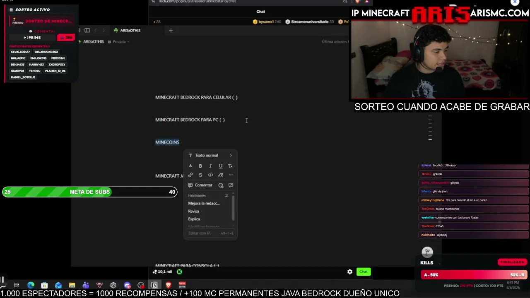Launch Microsoft Store from the taskbar
The width and height of the screenshot is (530, 298).
[44, 285]
